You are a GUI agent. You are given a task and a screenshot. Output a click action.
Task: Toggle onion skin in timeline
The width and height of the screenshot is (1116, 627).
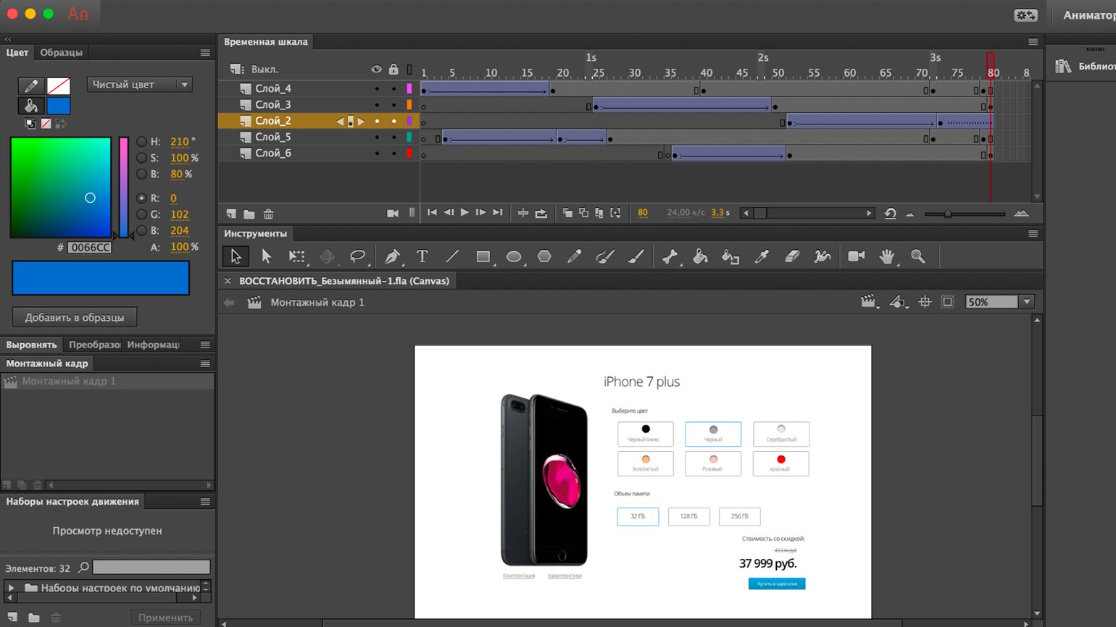[x=567, y=213]
